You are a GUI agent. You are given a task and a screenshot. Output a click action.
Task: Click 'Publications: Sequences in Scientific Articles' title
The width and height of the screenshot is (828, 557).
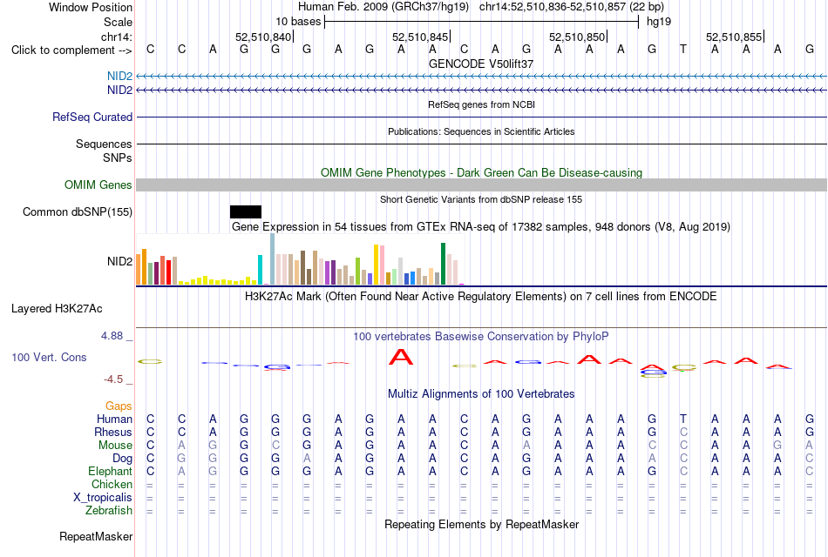pos(481,131)
